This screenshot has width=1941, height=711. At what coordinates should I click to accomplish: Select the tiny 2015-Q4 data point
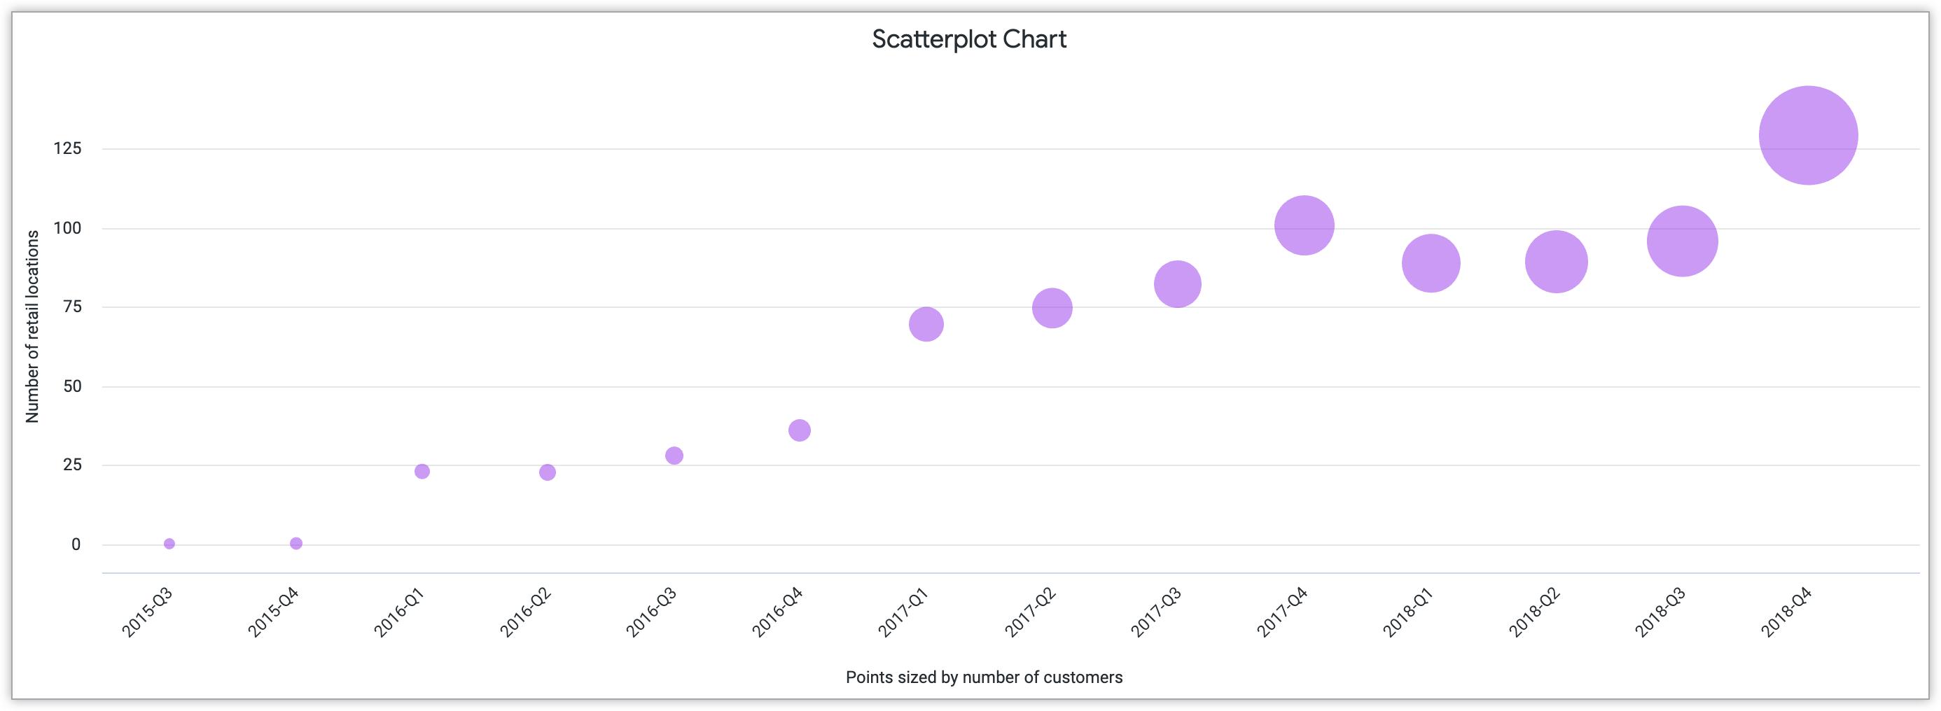click(296, 544)
